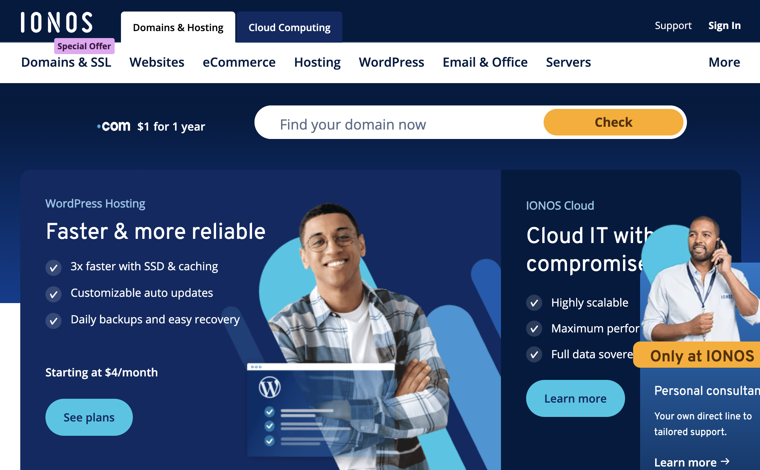The width and height of the screenshot is (760, 470).
Task: Click the More navigation icon
Action: [725, 62]
